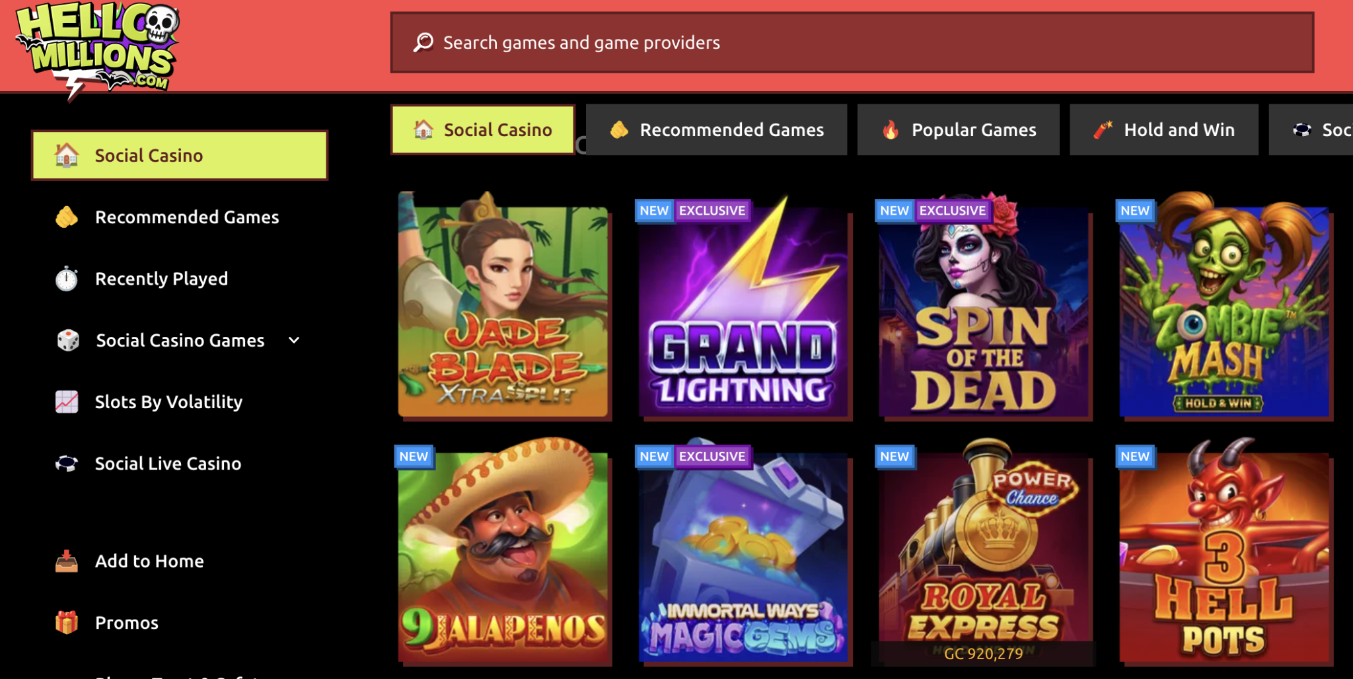The height and width of the screenshot is (679, 1353).
Task: Switch to the Hold and Win tab
Action: tap(1164, 129)
